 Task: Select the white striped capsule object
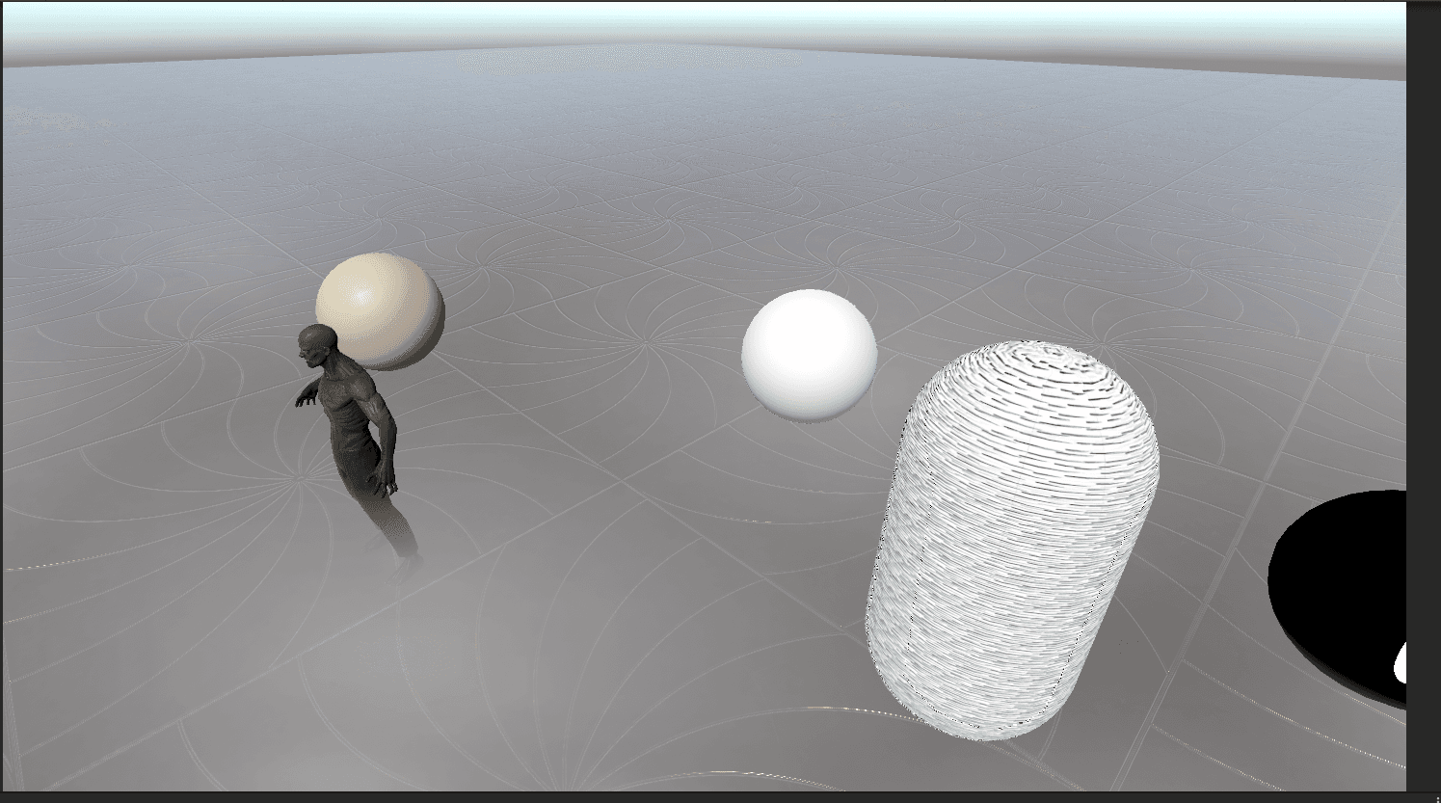pos(1011,541)
